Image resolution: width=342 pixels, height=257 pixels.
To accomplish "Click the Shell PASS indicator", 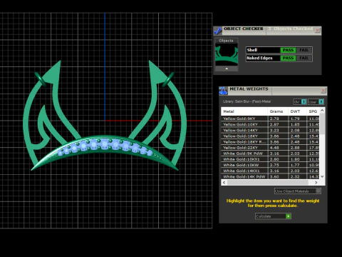I will coord(288,50).
